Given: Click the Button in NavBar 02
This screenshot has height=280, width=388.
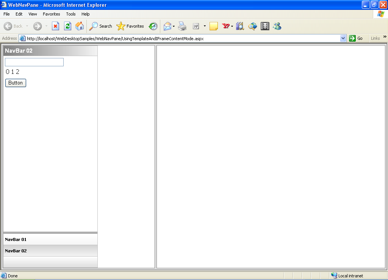Looking at the screenshot, I should (x=16, y=83).
